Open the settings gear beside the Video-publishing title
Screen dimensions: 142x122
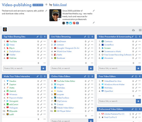click(x=46, y=5)
